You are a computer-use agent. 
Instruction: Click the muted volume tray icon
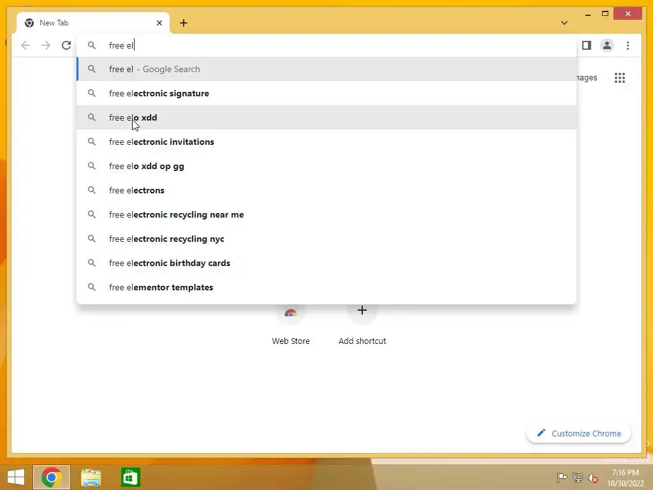coord(593,477)
